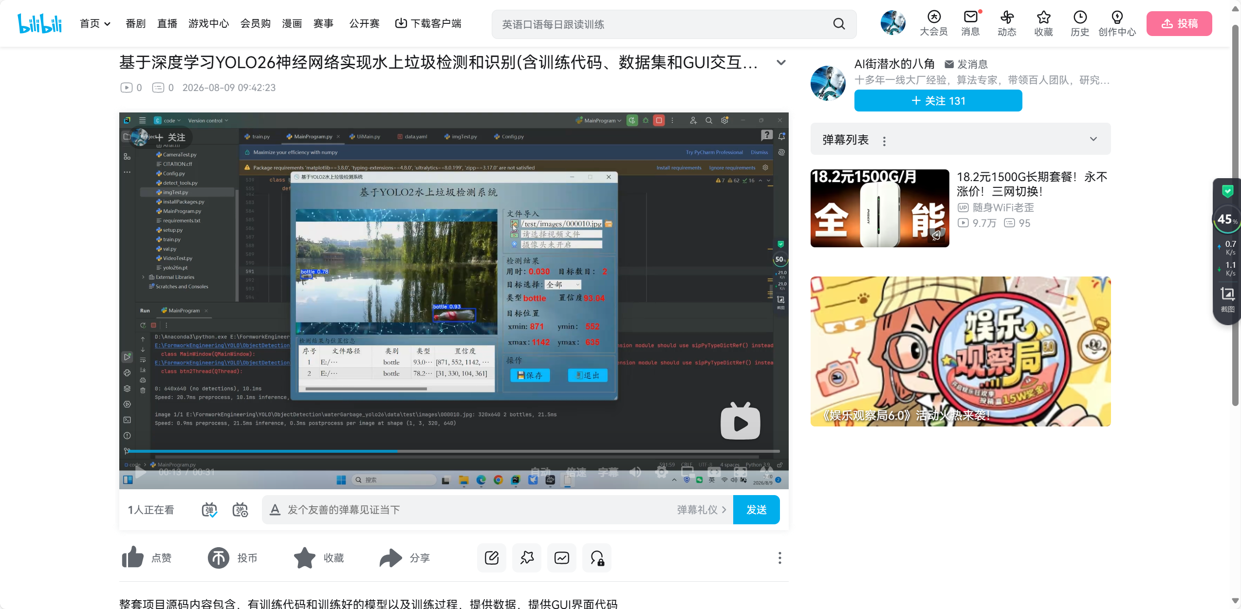Play the video from the control bar

pyautogui.click(x=140, y=472)
